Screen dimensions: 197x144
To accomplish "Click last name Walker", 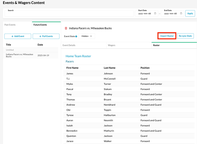I will pos(108,141).
